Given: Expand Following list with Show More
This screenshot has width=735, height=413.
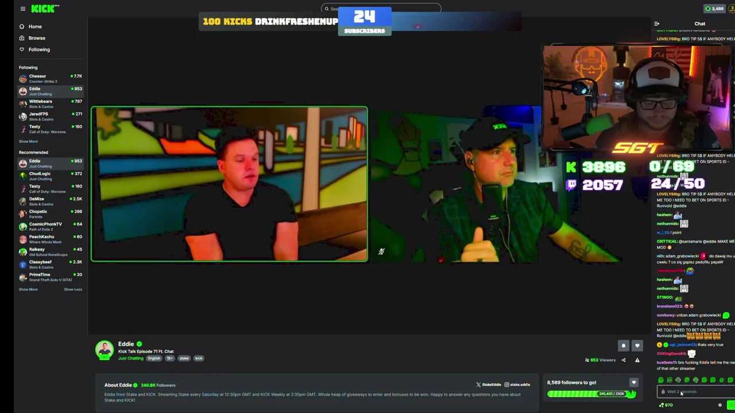Looking at the screenshot, I should [28, 141].
